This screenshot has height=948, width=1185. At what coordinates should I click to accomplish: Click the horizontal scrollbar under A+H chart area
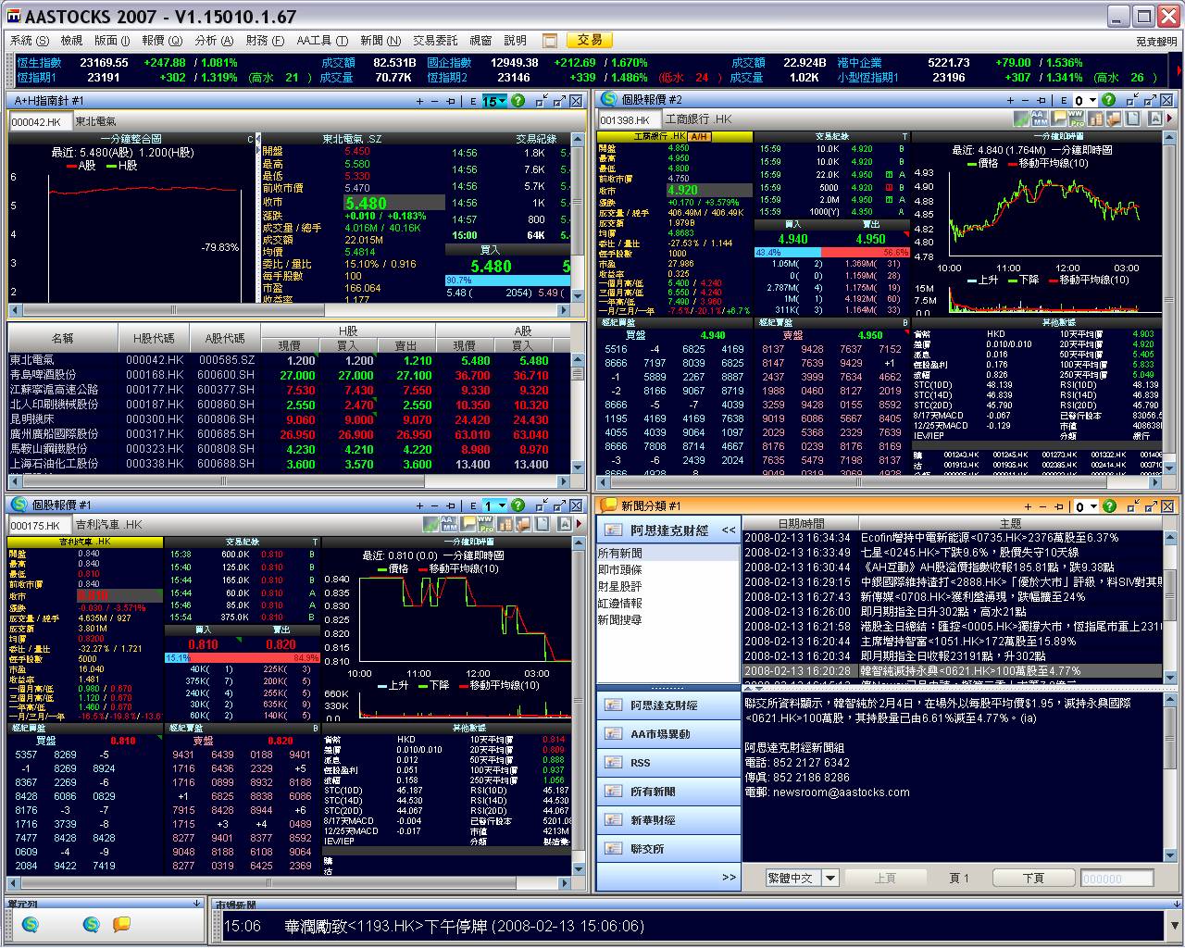click(x=287, y=311)
